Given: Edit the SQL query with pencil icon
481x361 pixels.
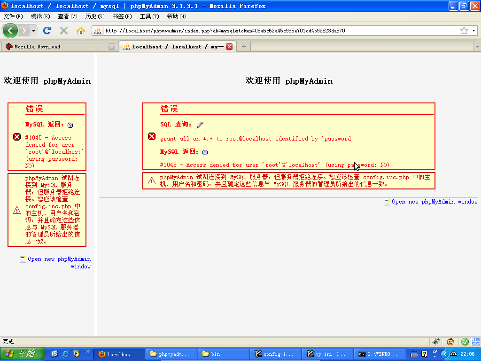Looking at the screenshot, I should tap(199, 125).
